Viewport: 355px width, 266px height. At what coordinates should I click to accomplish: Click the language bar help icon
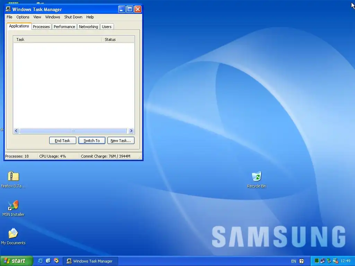[301, 261]
